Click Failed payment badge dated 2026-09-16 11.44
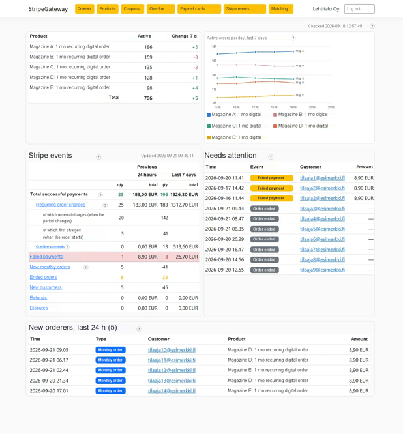The image size is (403, 434). point(271,199)
